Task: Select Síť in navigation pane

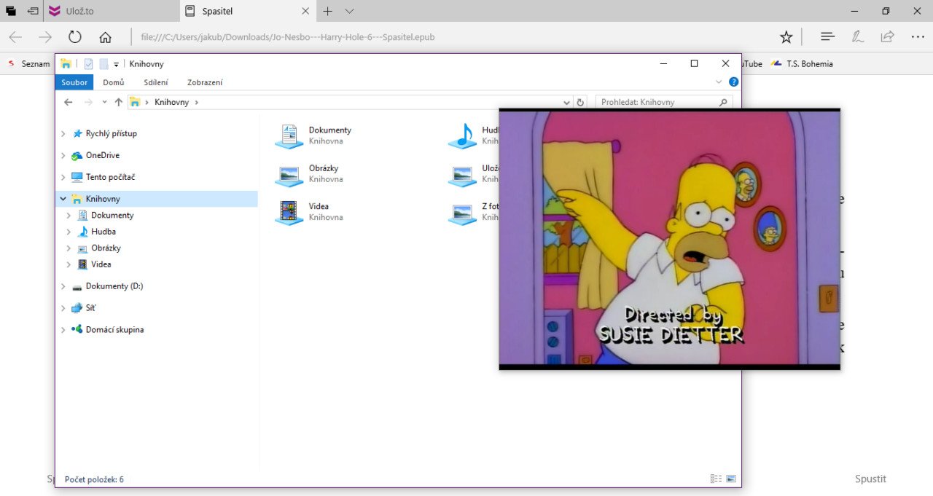Action: 90,308
